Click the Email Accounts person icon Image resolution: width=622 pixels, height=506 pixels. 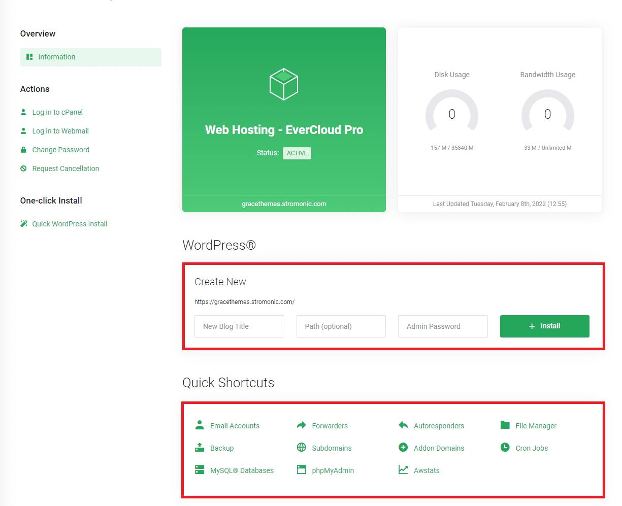[200, 425]
